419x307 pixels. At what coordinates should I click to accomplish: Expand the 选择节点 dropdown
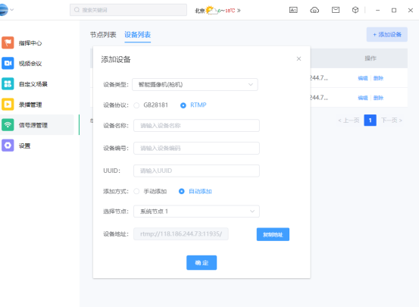pos(196,211)
